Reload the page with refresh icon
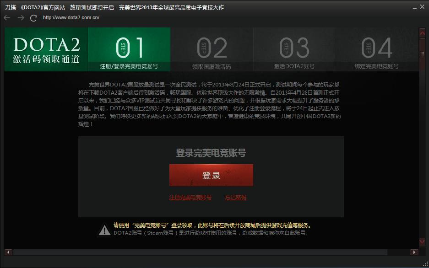 click(34, 18)
